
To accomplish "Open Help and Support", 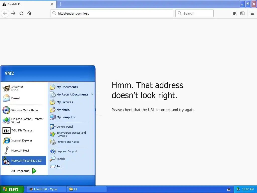I will coord(72,151).
